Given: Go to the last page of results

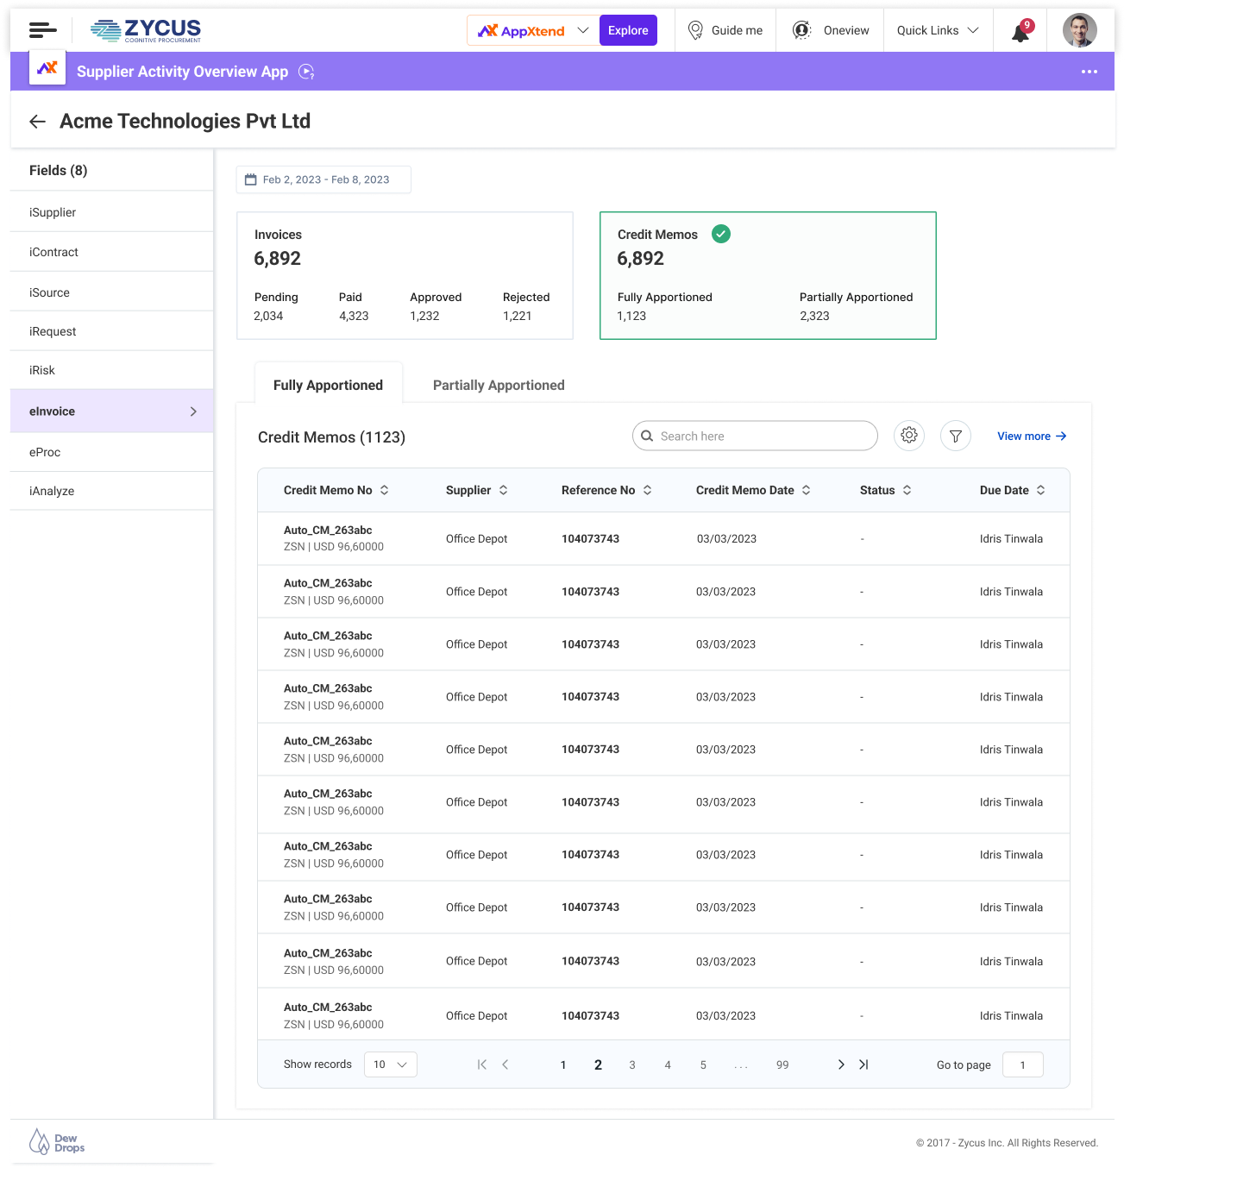Looking at the screenshot, I should pos(863,1064).
